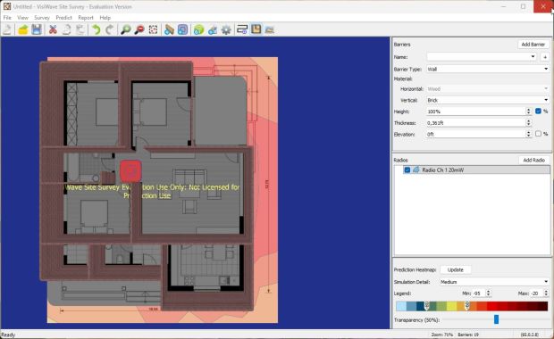
Task: Toggle the highlighted floor plan view icon
Action: [x=256, y=29]
